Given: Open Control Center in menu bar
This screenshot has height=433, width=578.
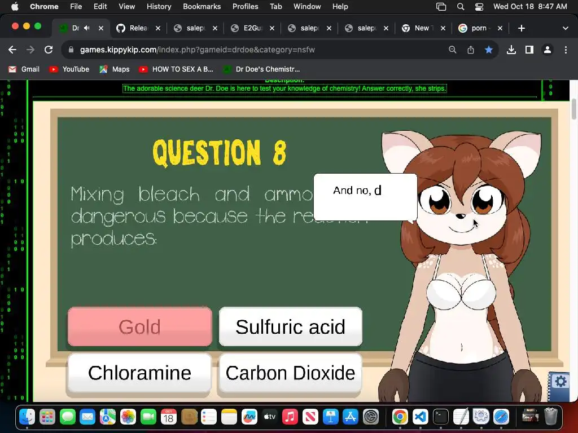Looking at the screenshot, I should [x=479, y=7].
